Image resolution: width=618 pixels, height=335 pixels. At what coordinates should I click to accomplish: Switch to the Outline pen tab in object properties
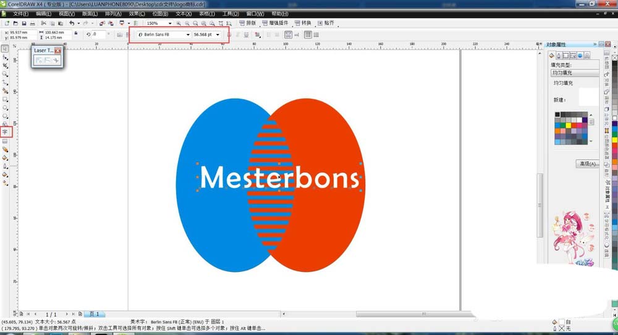coord(559,56)
